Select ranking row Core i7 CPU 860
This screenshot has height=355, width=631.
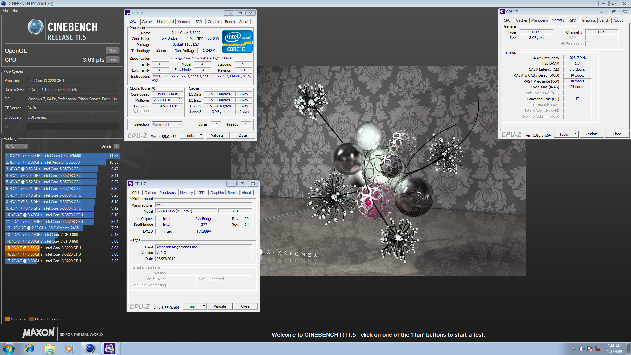coord(62,241)
